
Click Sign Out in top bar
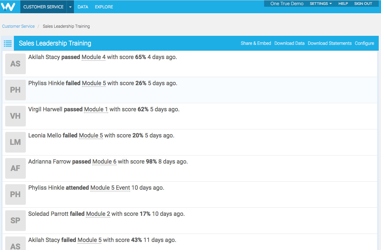point(363,4)
